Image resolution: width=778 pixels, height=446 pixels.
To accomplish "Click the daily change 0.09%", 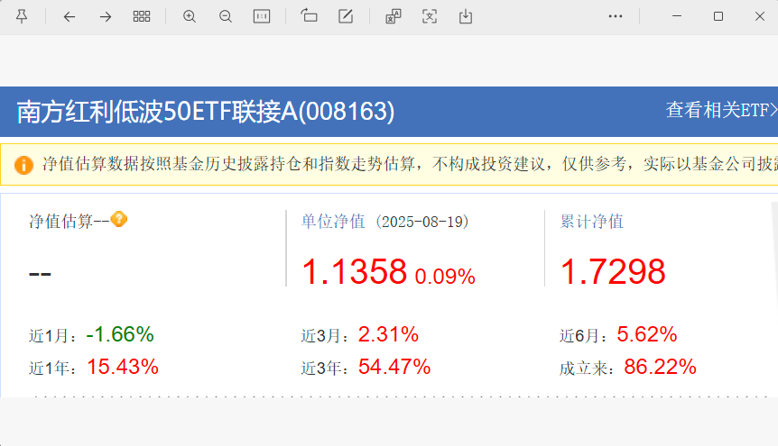I will click(x=445, y=277).
